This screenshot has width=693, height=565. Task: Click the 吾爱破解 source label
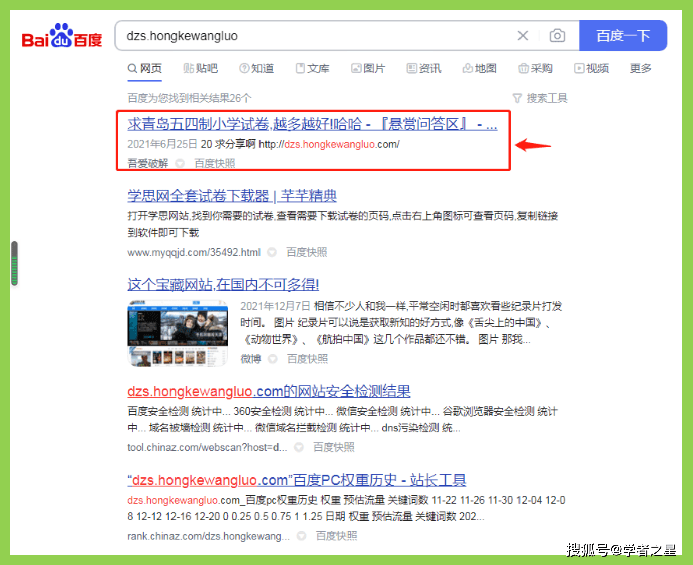(x=148, y=163)
